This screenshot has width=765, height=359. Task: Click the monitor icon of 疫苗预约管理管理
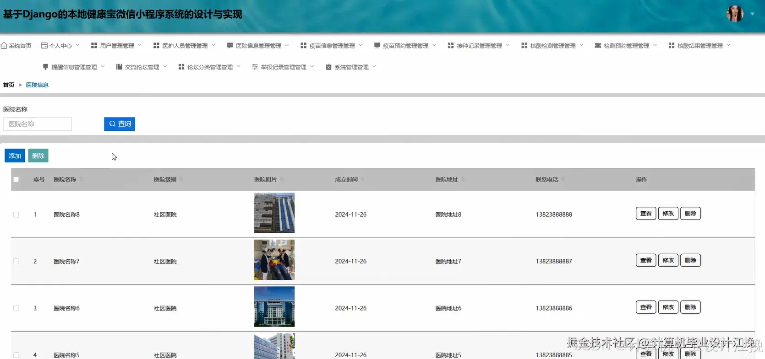[377, 46]
